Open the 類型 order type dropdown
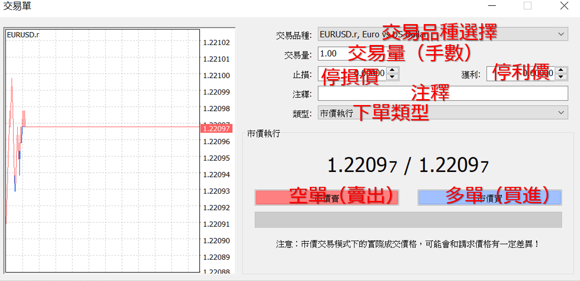Image resolution: width=580 pixels, height=281 pixels. tap(443, 113)
